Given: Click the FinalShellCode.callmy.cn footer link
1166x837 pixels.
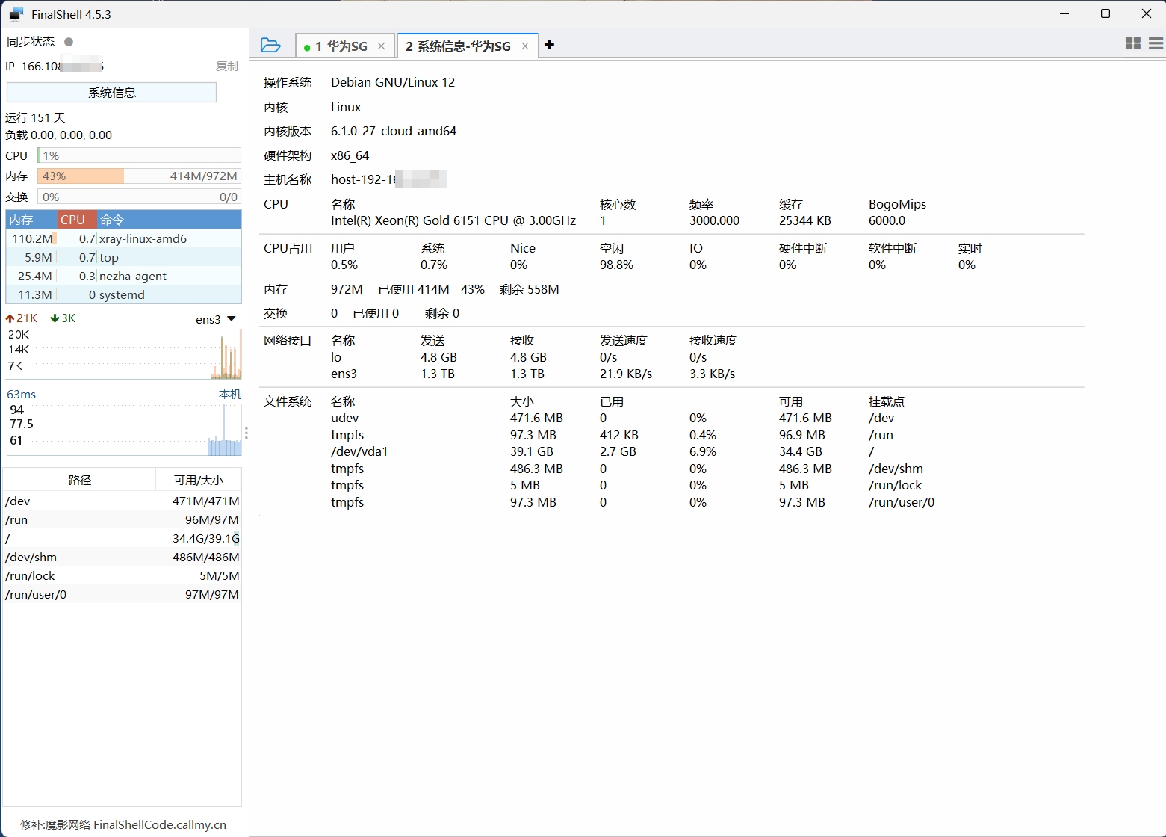Looking at the screenshot, I should [x=160, y=824].
